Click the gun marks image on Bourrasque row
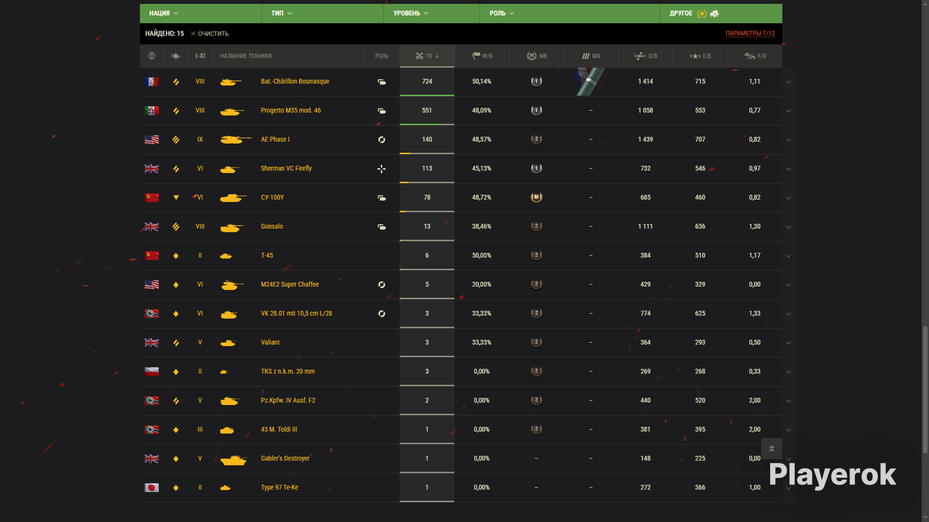Viewport: 929px width, 522px height. 591,81
